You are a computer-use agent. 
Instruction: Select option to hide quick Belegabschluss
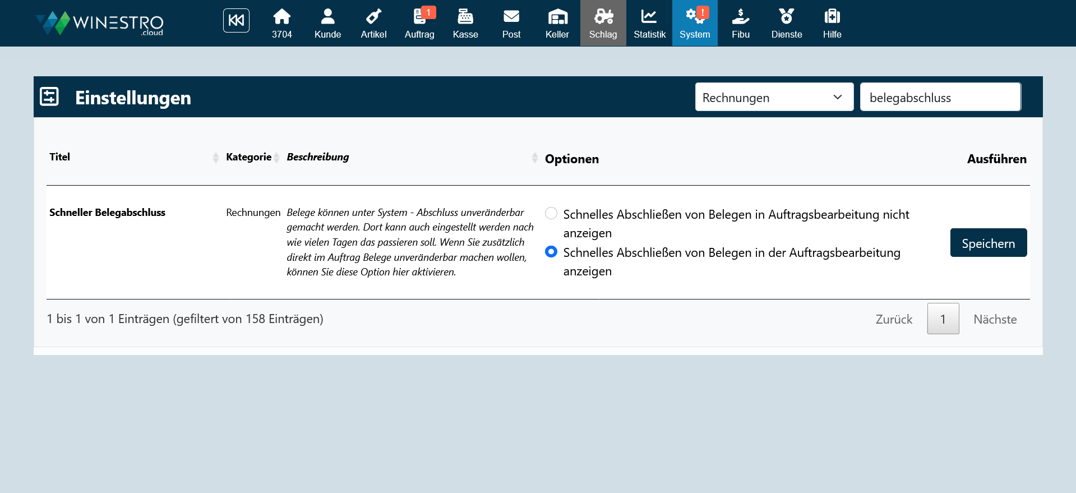pyautogui.click(x=551, y=213)
